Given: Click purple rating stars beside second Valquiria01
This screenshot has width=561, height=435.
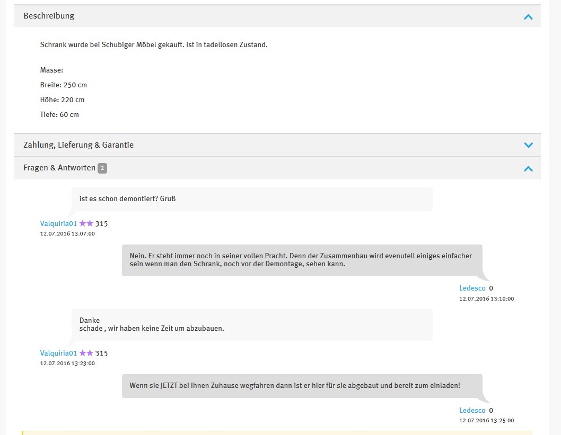Looking at the screenshot, I should coord(86,354).
